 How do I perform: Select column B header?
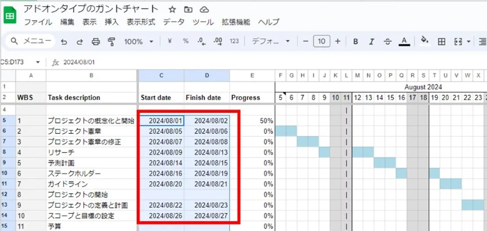[x=92, y=75]
